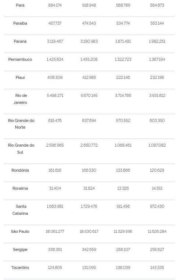Select Paraná value 3.119.467

click(55, 41)
